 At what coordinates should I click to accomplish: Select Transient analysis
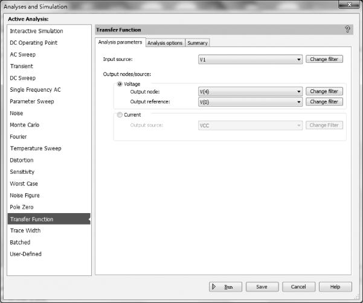[x=49, y=66]
